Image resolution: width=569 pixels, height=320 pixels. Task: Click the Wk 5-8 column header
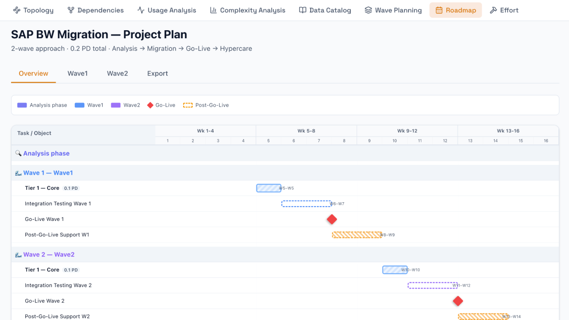click(x=306, y=131)
